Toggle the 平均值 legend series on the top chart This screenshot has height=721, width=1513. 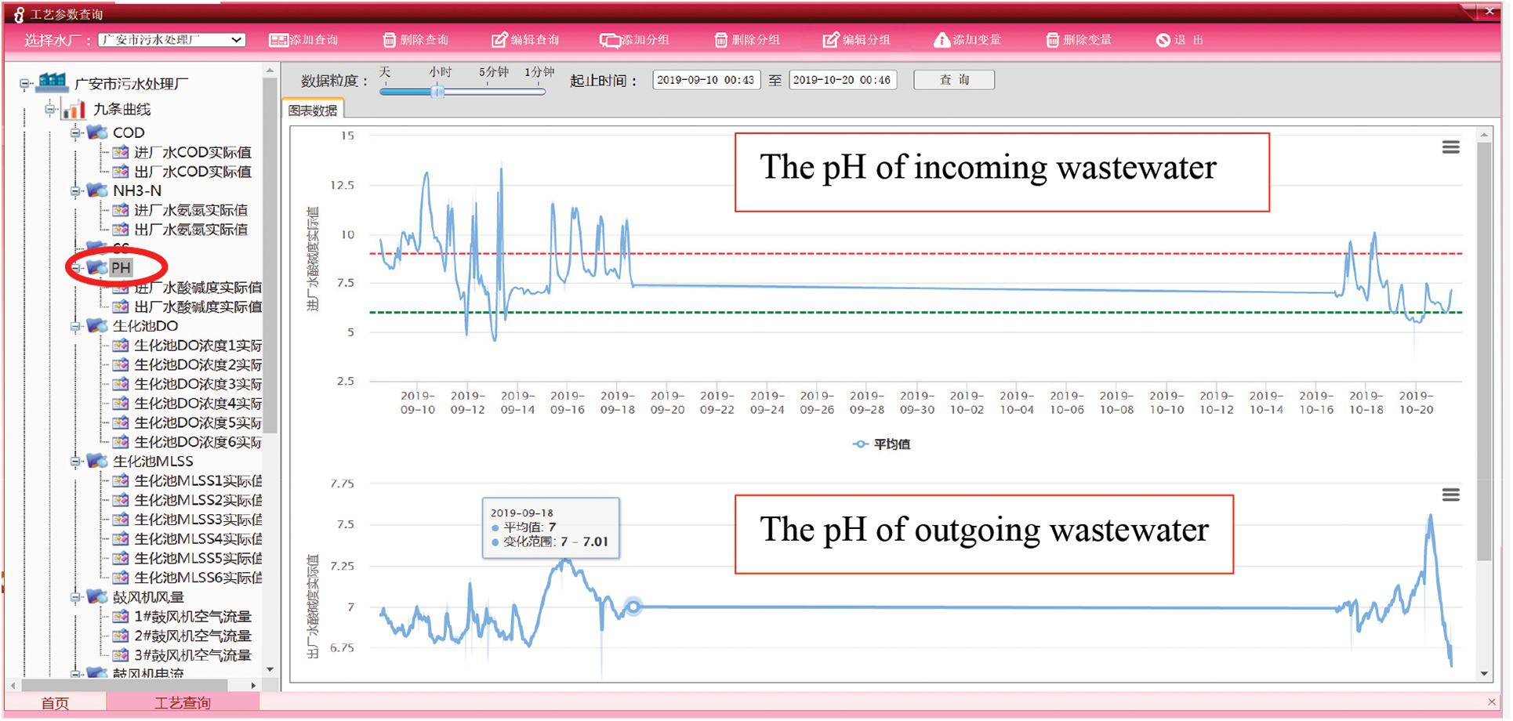pyautogui.click(x=881, y=444)
